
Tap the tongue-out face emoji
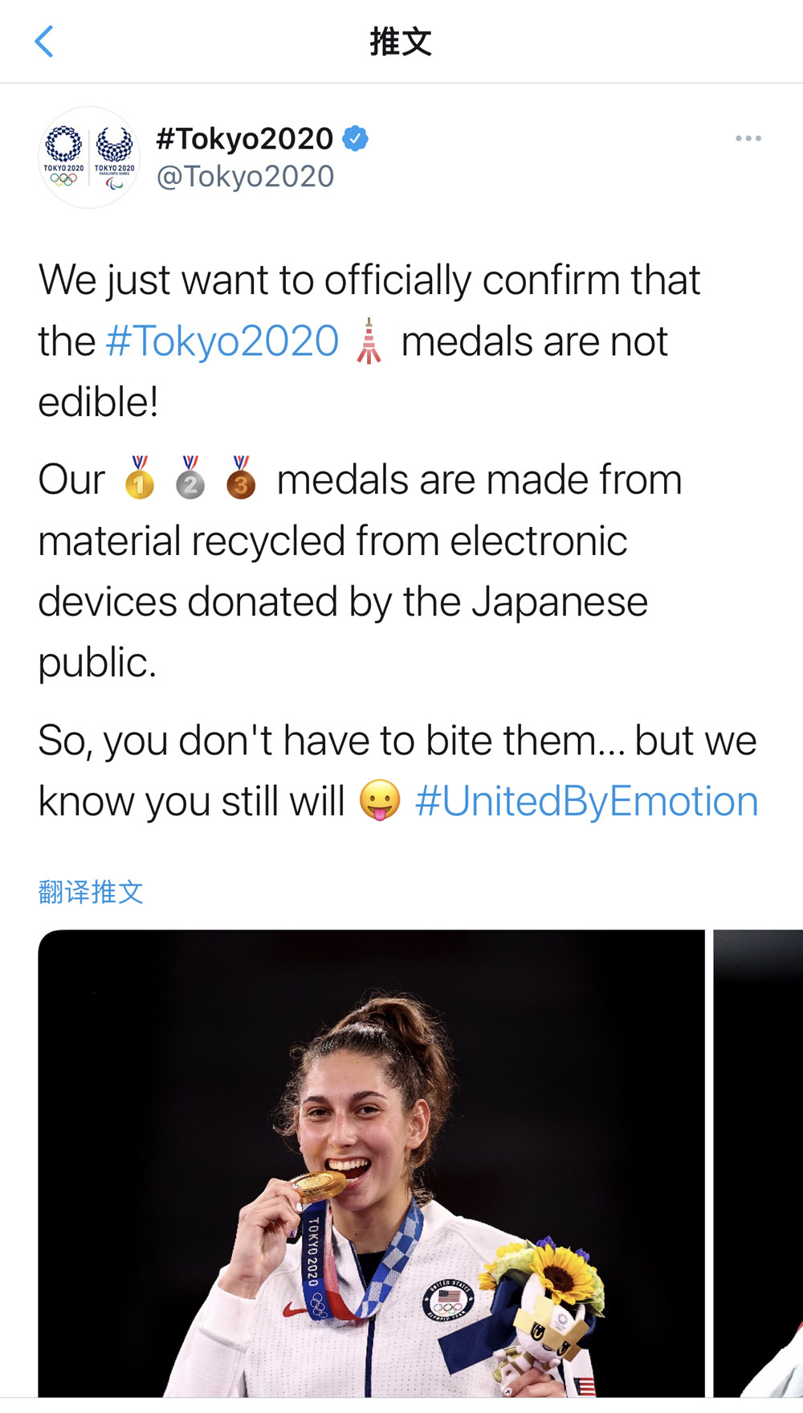point(380,800)
